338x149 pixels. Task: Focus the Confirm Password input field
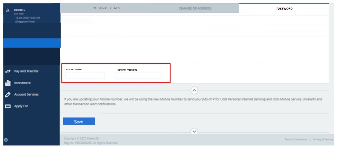coord(139,75)
